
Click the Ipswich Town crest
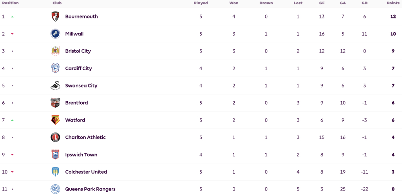55,155
